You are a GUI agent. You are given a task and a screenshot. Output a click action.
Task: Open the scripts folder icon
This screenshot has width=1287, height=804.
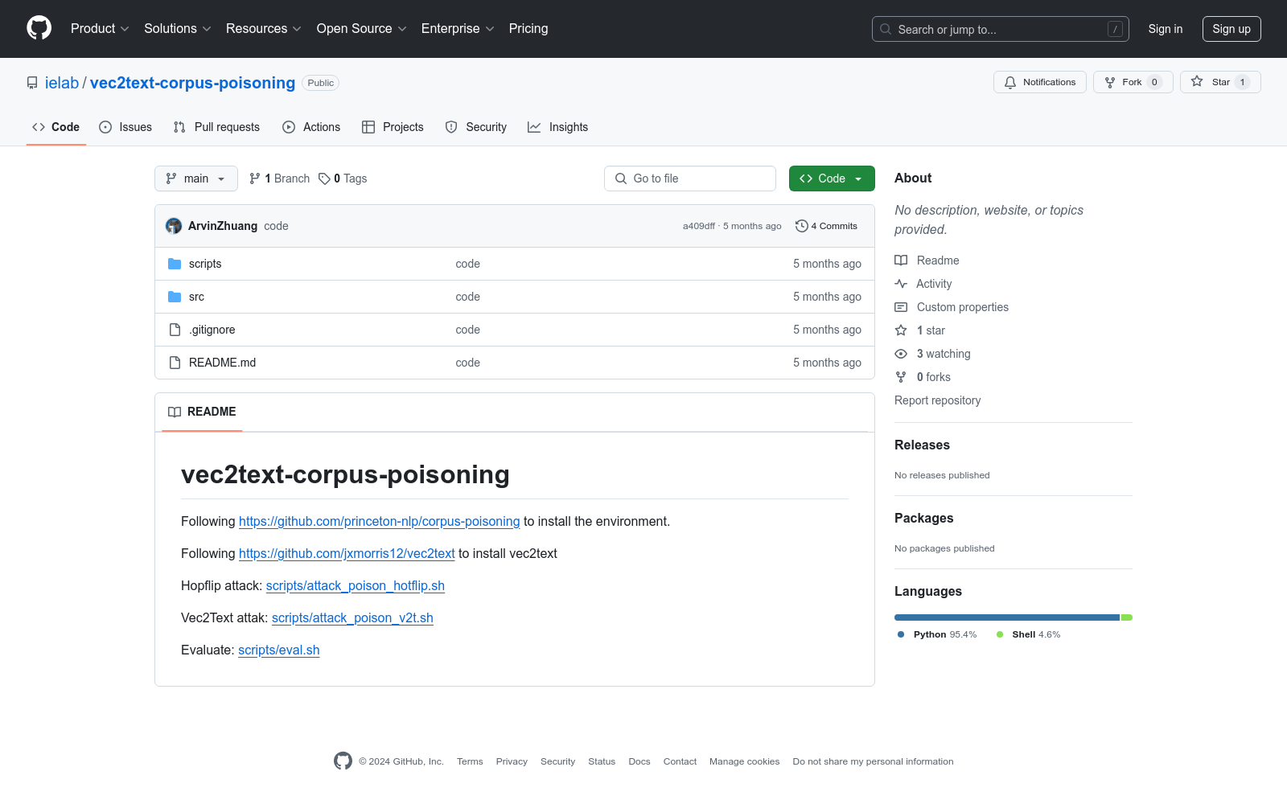click(x=175, y=264)
